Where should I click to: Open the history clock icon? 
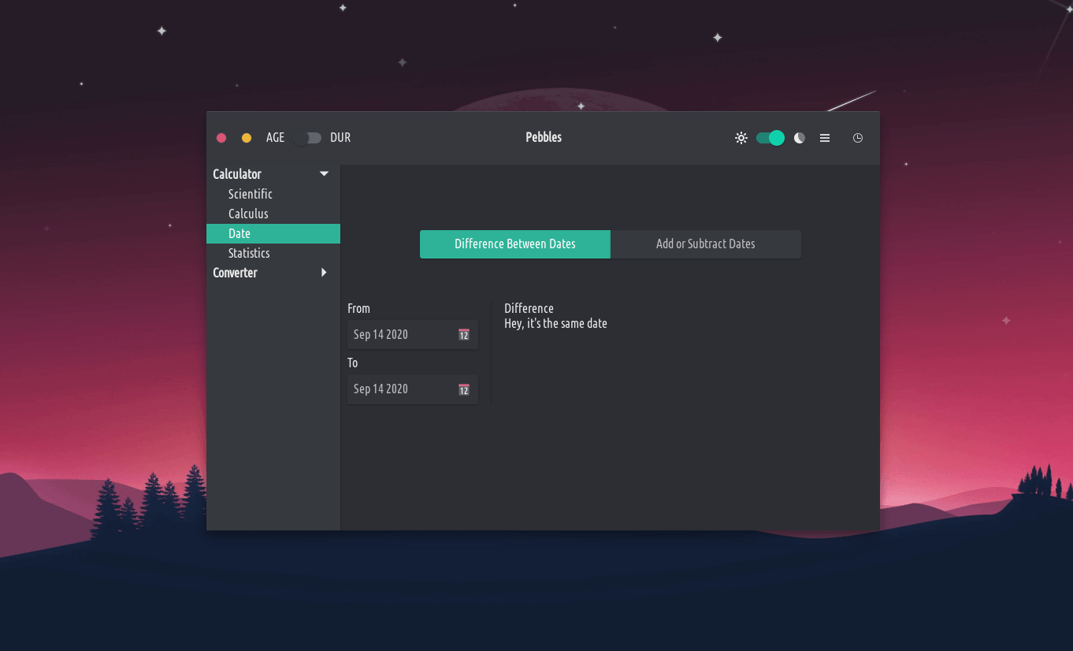[858, 138]
